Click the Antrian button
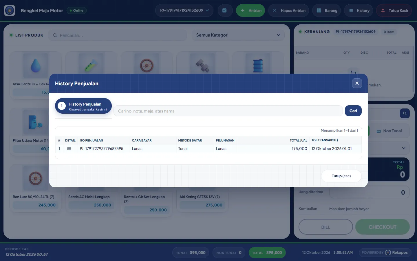 click(x=250, y=10)
